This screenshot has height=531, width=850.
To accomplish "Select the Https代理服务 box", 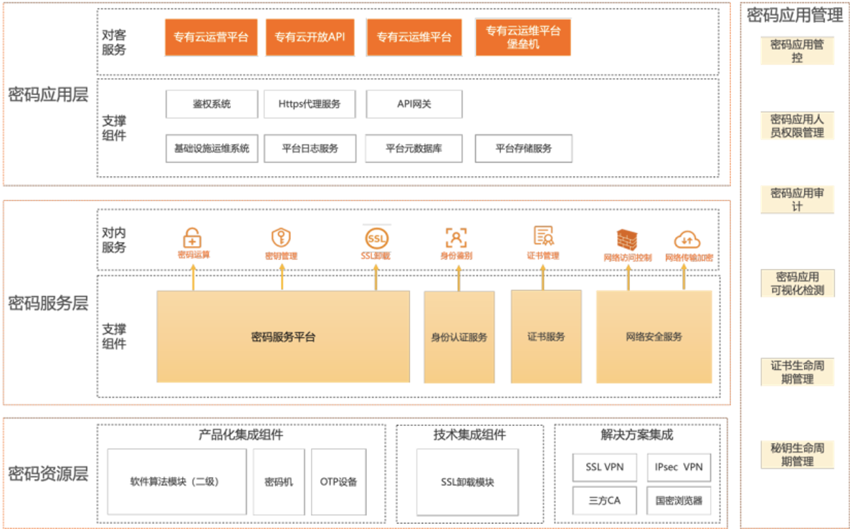I will coord(310,104).
